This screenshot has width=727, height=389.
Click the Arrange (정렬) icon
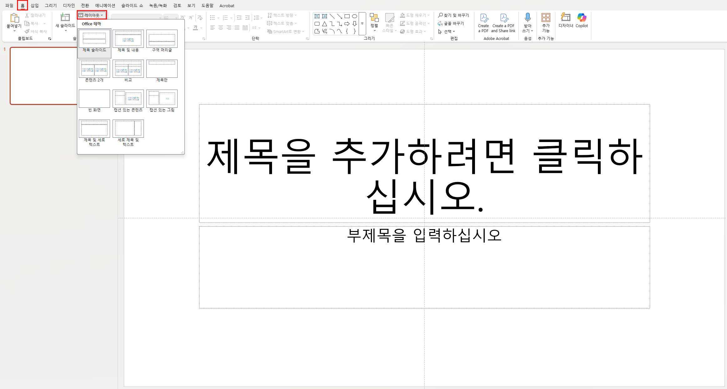[374, 18]
